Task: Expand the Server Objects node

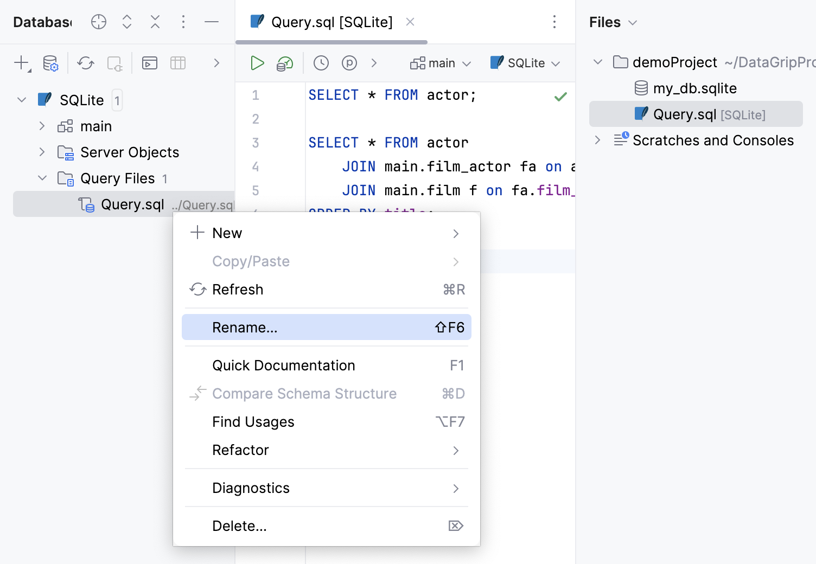Action: click(x=42, y=152)
